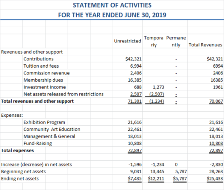Select unrestricted Management & General 18,013
Viewport: 224px width, 190px height.
click(x=135, y=136)
